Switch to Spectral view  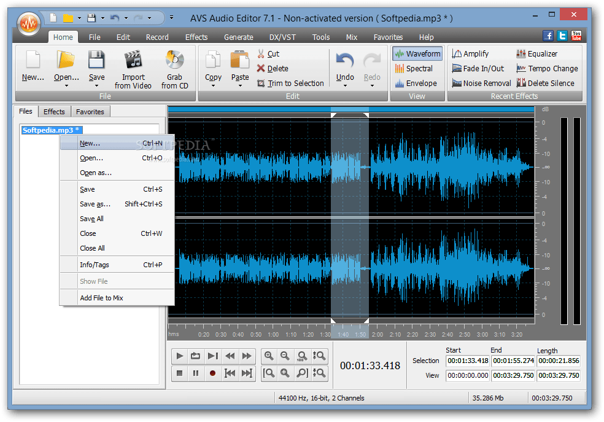[x=413, y=69]
